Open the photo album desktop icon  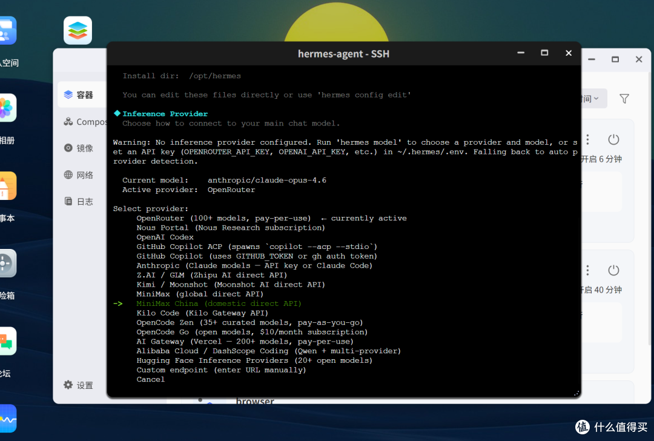click(7, 108)
